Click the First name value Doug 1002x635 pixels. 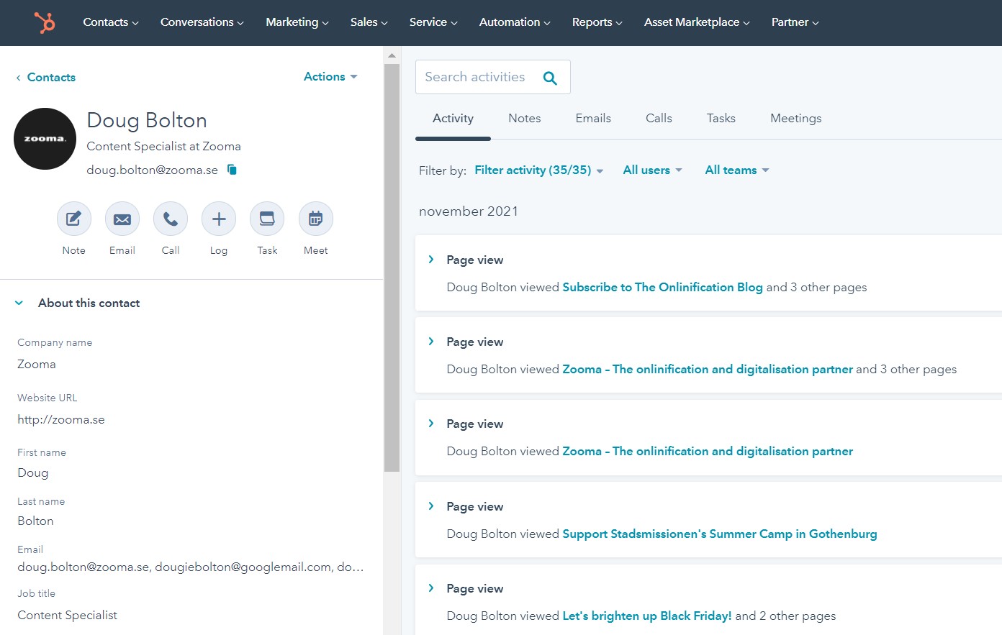(33, 472)
